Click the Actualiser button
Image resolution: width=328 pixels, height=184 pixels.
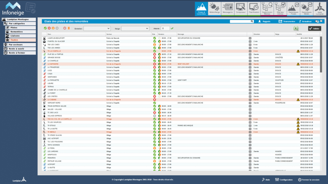(305, 21)
